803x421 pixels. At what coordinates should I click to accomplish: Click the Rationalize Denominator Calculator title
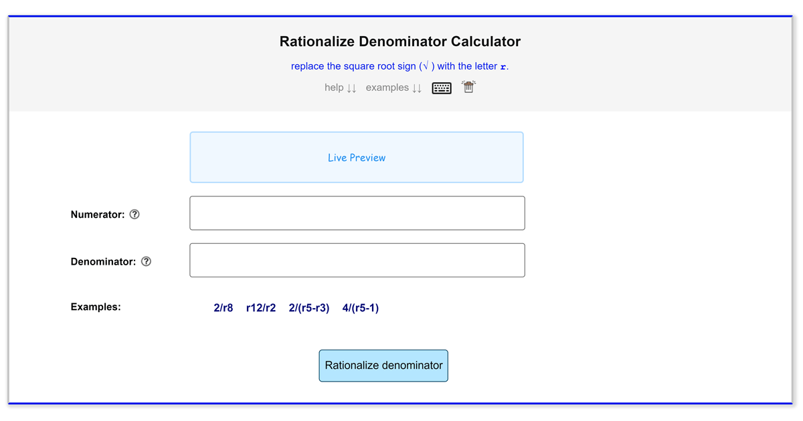coord(399,41)
